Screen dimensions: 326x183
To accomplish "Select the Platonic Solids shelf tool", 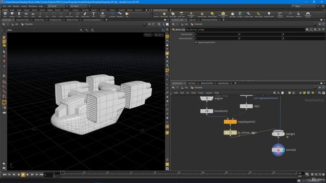I will point(102,15).
